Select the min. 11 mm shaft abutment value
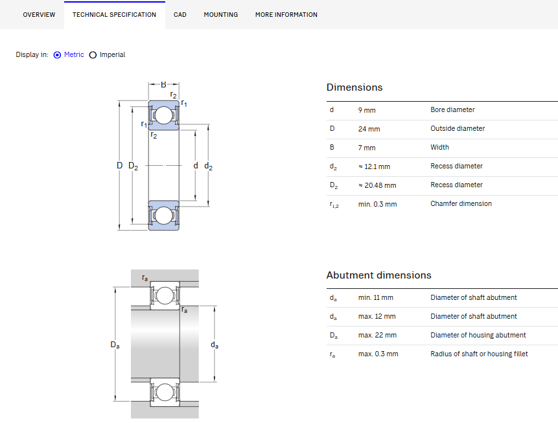 tap(375, 298)
